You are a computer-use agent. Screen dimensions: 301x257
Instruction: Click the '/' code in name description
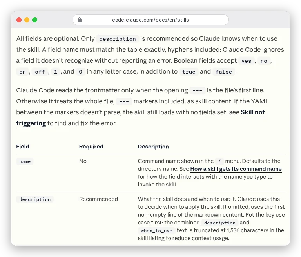point(219,161)
